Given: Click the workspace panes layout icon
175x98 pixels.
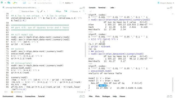Looking at the screenshot, I should [60, 3].
